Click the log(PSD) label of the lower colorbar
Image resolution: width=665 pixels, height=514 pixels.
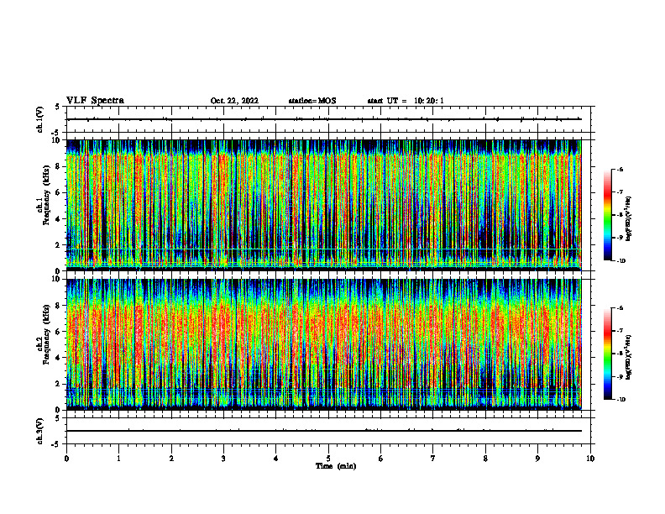[628, 357]
